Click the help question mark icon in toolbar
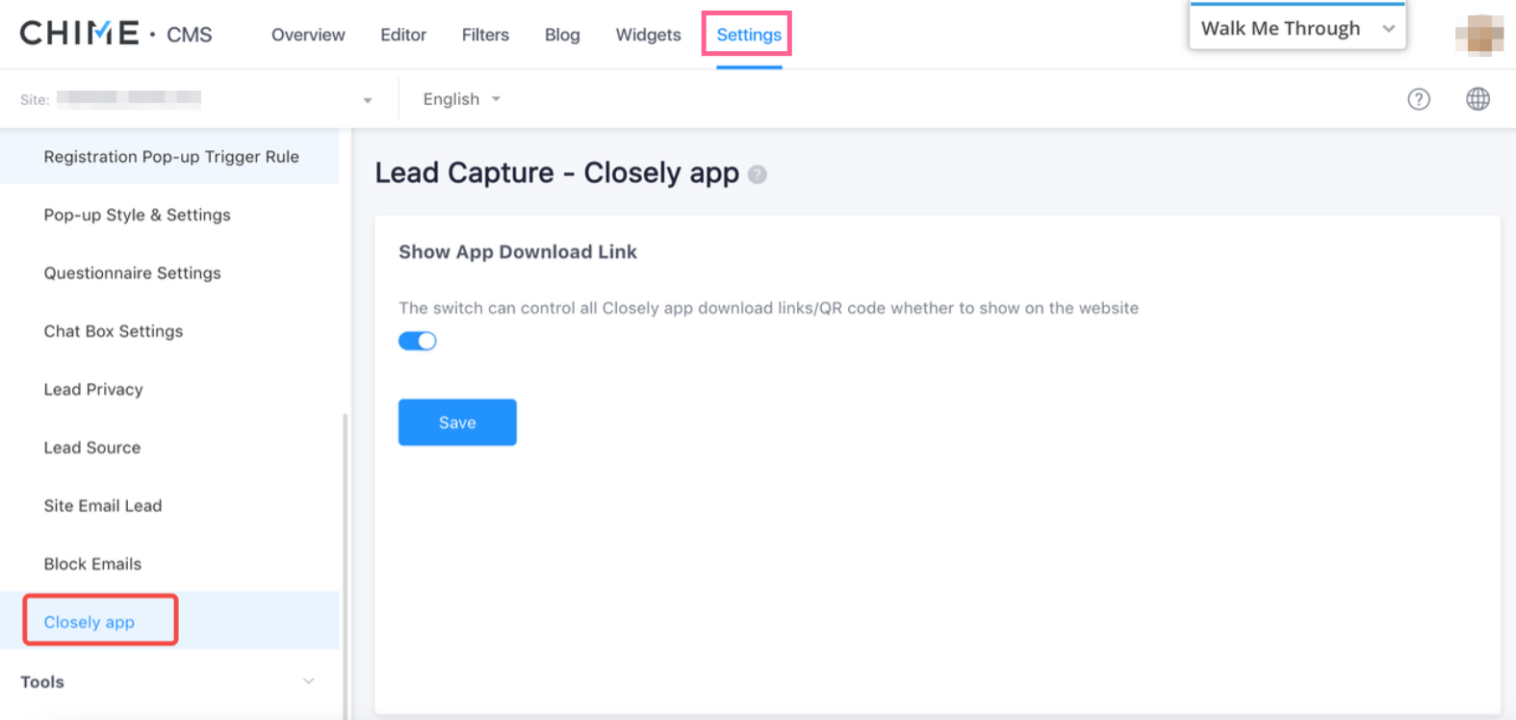 coord(1418,99)
